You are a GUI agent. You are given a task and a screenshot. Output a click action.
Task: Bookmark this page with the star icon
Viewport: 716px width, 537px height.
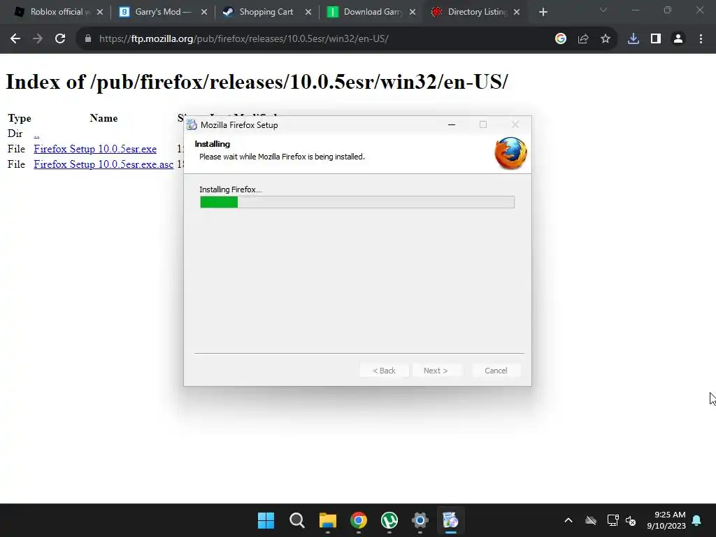[606, 39]
